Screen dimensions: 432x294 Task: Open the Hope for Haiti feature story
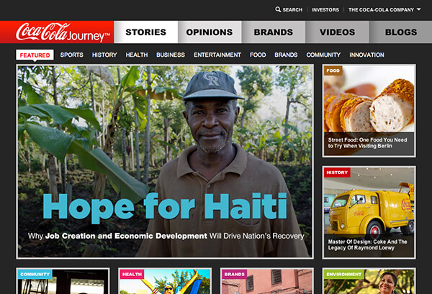coord(165,162)
